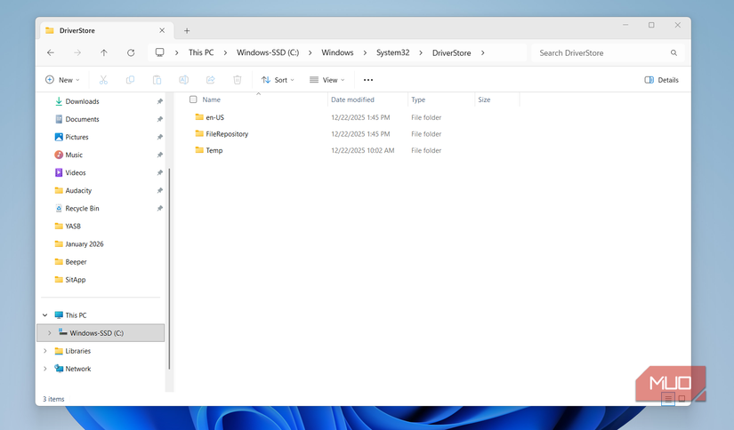Click the Rename icon in toolbar
The image size is (734, 430).
pos(183,80)
